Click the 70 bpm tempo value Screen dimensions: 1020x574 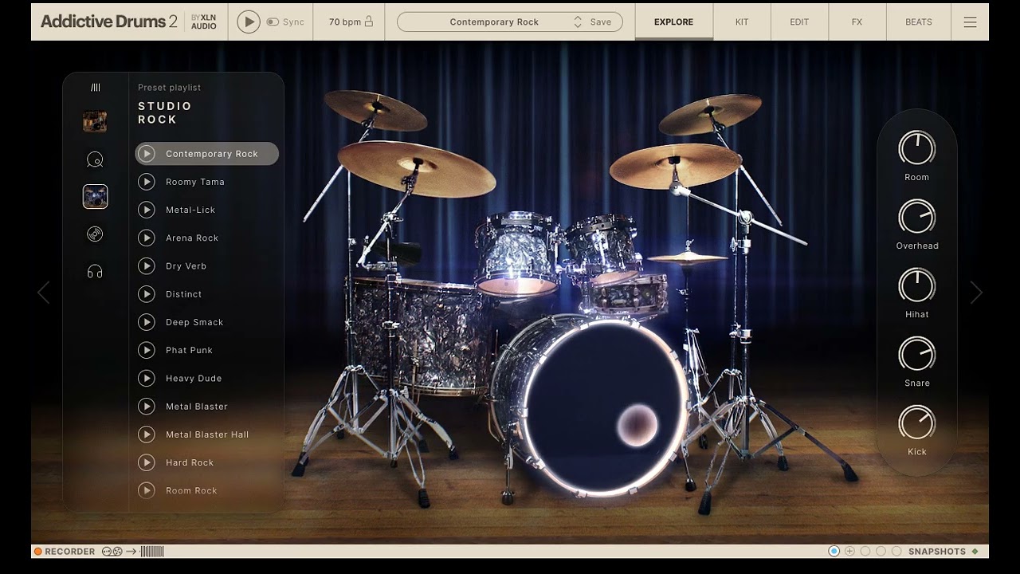(344, 22)
